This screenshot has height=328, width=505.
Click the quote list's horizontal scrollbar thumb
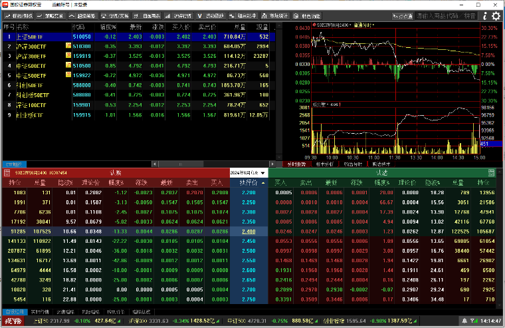[180, 164]
